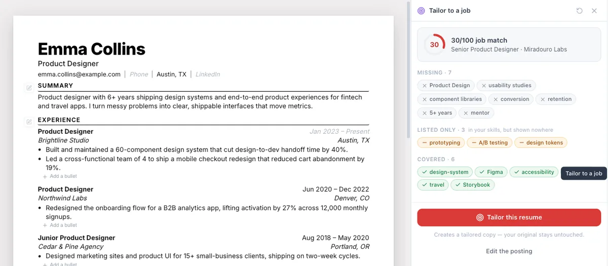Click the A/B testing listed-only chip
The image size is (608, 266).
tap(489, 143)
